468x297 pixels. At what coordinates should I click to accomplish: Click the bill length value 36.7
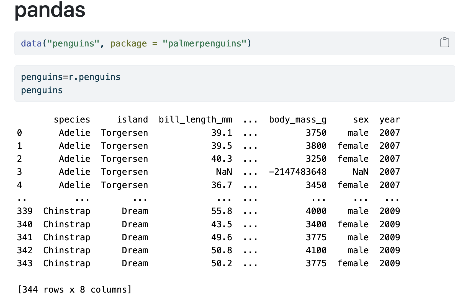tap(222, 185)
